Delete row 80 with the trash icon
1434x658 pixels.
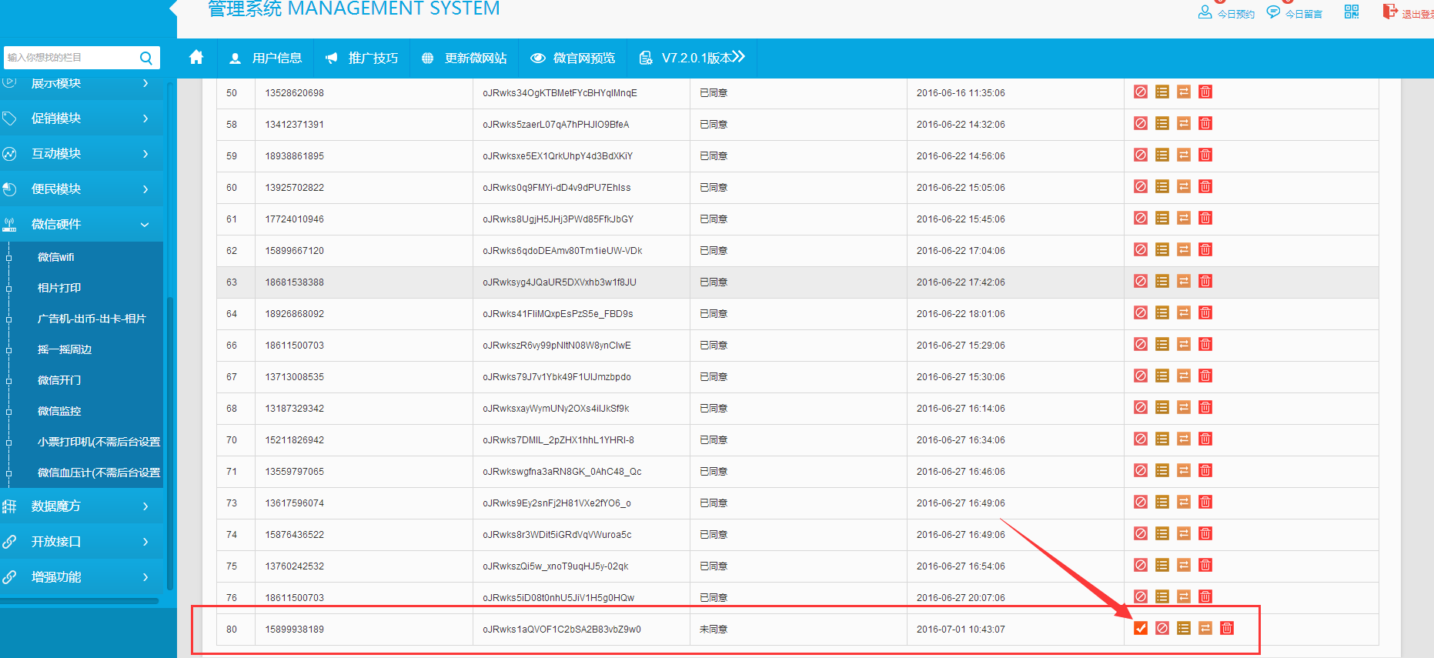click(x=1227, y=628)
